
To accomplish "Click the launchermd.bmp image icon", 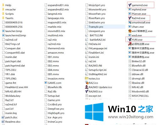I will pos(3,35).
